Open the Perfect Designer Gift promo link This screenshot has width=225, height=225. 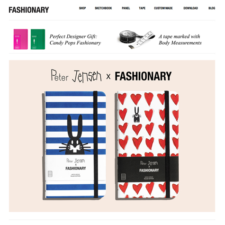click(75, 39)
